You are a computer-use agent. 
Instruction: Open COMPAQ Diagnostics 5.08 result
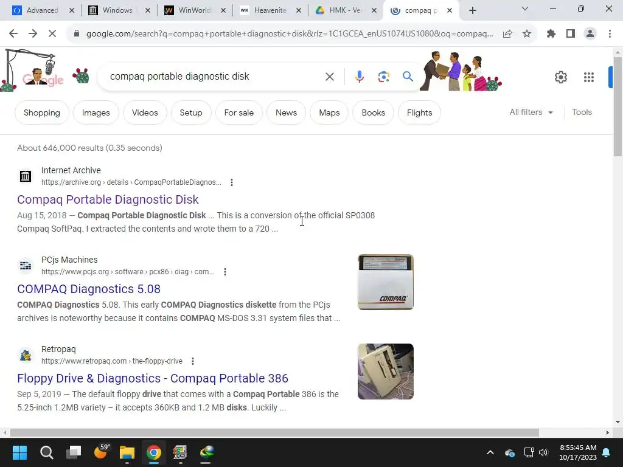click(x=89, y=289)
